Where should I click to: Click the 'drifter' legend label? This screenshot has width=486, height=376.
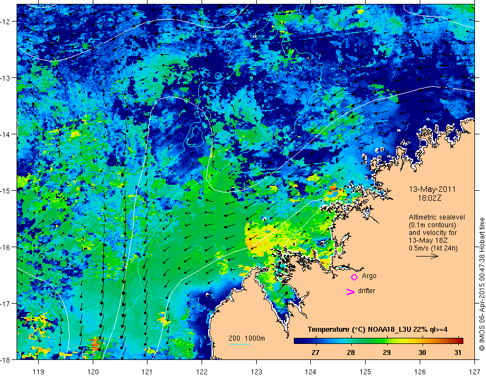tap(366, 291)
